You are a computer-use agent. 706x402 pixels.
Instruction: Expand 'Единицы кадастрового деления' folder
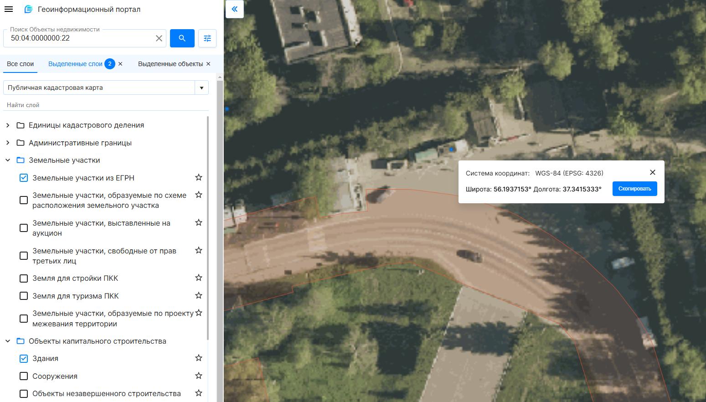[8, 125]
